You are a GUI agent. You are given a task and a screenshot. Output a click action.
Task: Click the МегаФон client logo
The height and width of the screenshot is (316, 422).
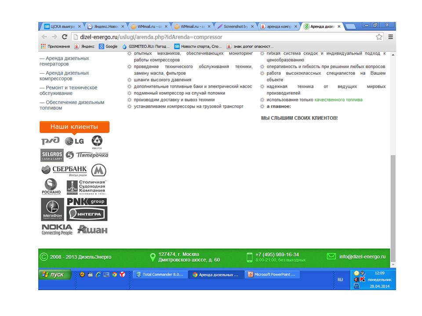(x=52, y=209)
